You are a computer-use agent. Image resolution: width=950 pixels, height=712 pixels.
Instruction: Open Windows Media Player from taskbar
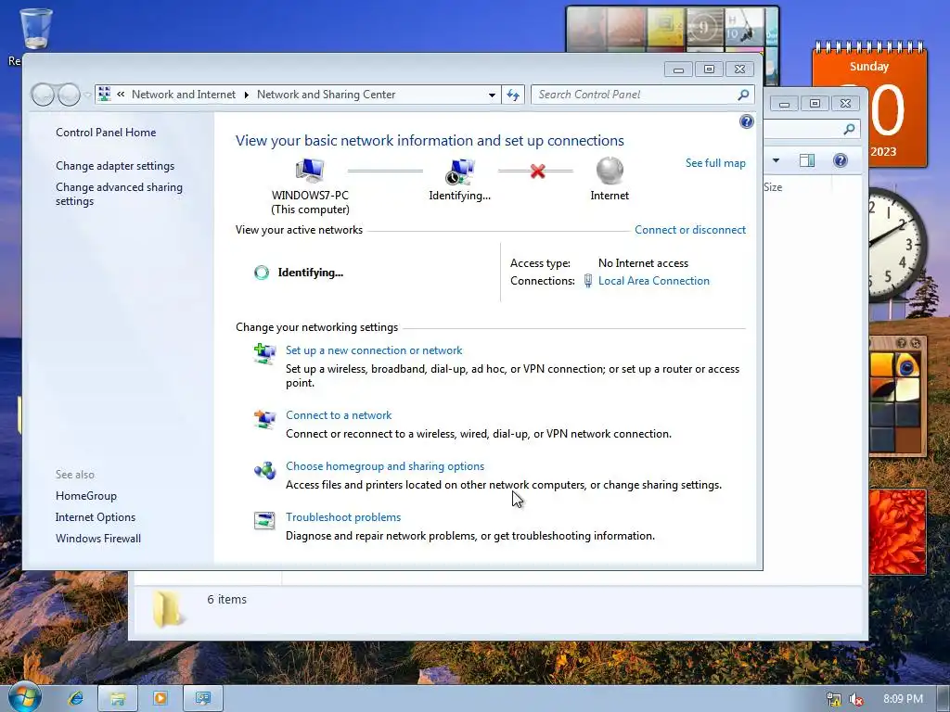click(160, 699)
